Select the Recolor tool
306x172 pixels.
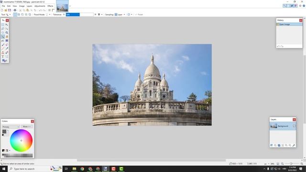[7, 53]
